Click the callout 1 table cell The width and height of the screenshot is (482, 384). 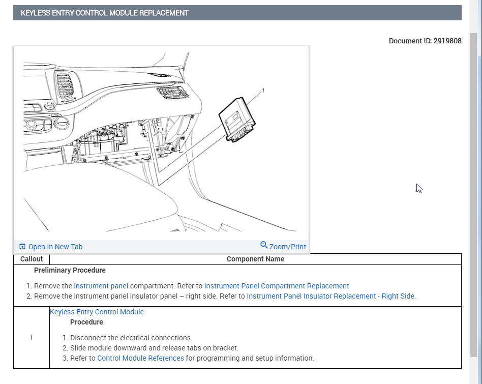pos(32,337)
